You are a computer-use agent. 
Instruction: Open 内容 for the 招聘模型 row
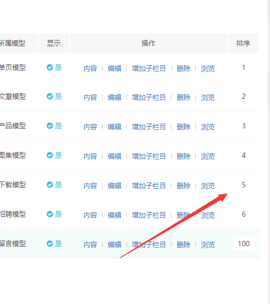[x=90, y=215]
